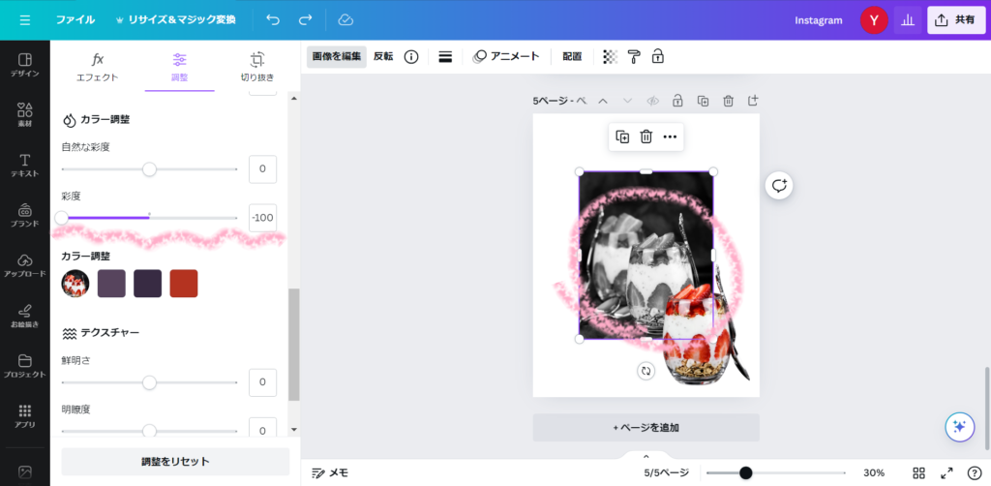Click the 明瞭度 slider handle

[149, 431]
